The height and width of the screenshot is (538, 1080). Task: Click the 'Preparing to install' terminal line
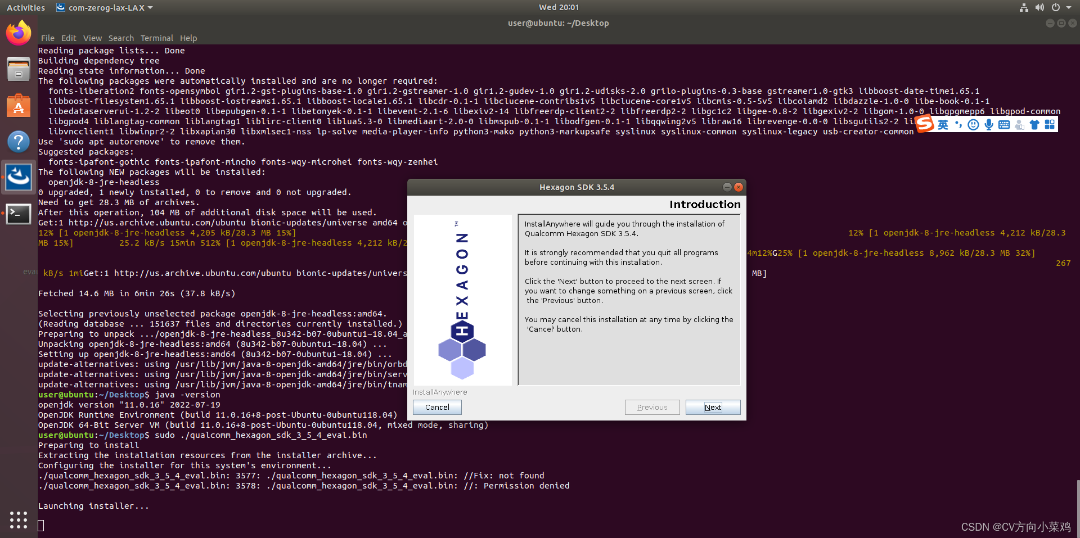88,445
